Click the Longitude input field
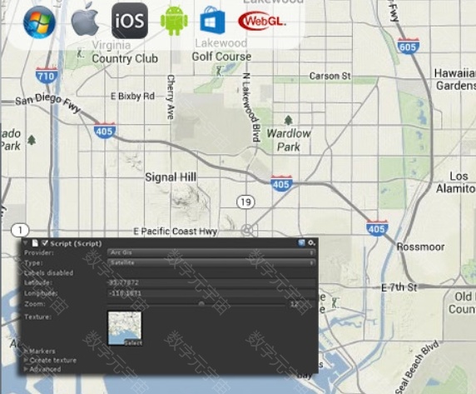Image resolution: width=476 pixels, height=394 pixels. (211, 293)
